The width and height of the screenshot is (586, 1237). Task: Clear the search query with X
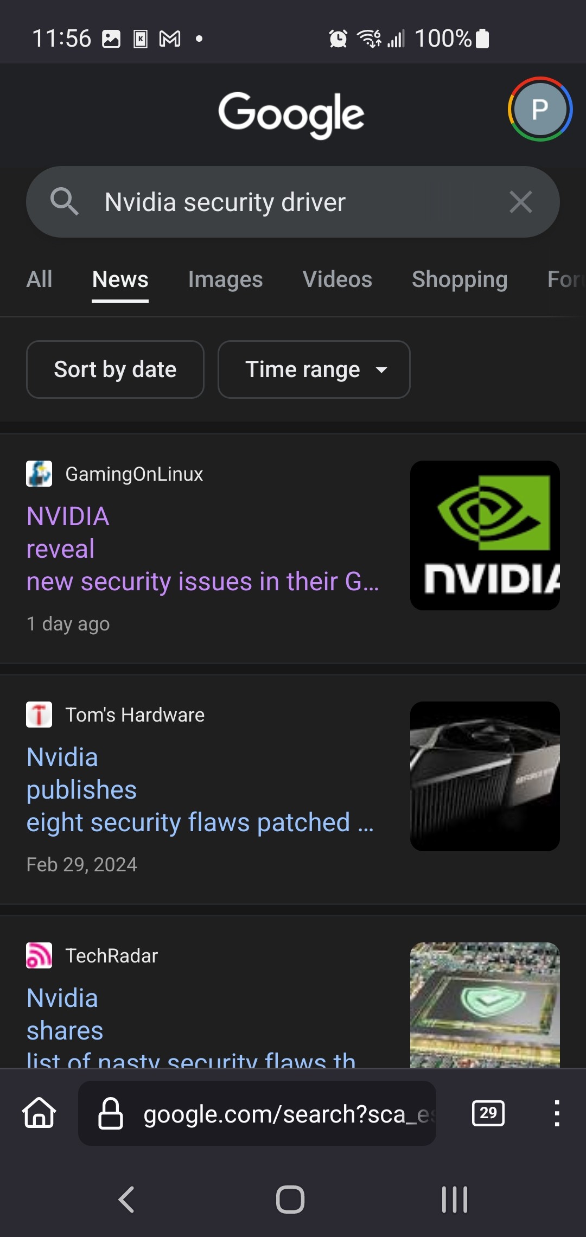(520, 202)
